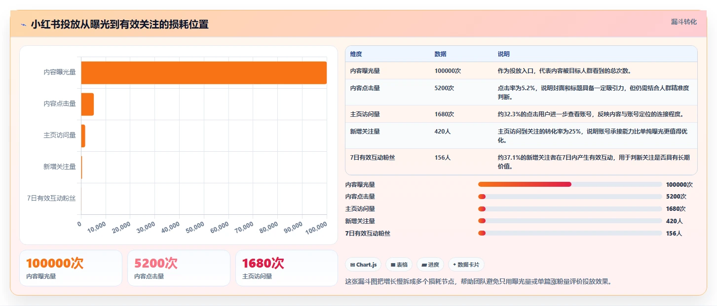Image resolution: width=717 pixels, height=306 pixels.
Task: Click table cell 156人
Action: tap(443, 158)
